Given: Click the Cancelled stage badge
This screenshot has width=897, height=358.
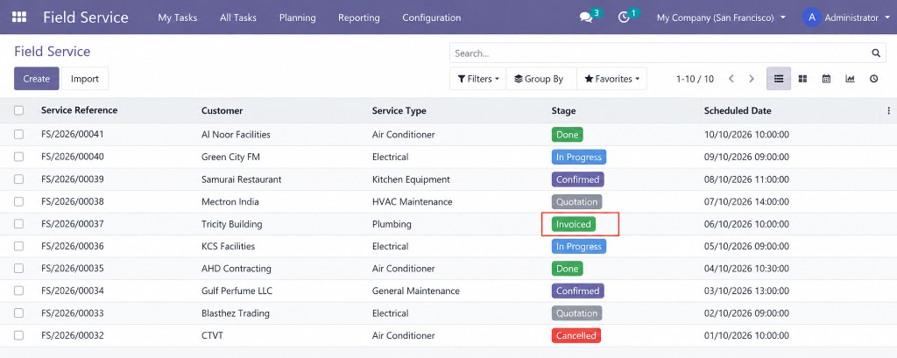Looking at the screenshot, I should point(576,336).
